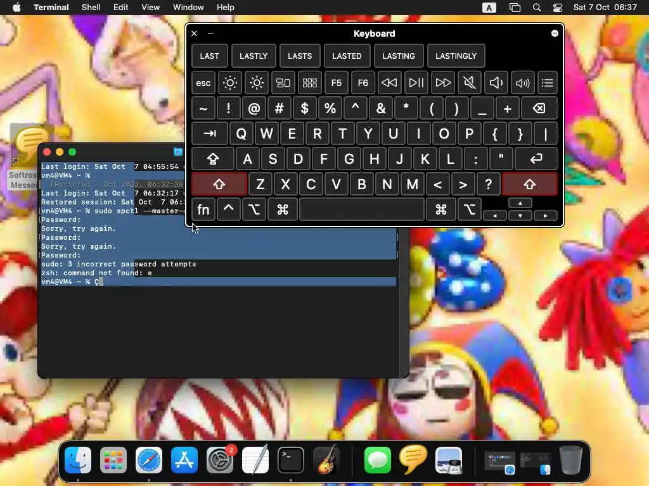This screenshot has width=649, height=486.
Task: Open Spotlight search in menu bar
Action: pyautogui.click(x=536, y=8)
